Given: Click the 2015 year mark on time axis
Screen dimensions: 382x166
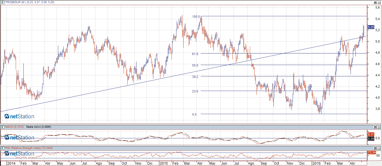Looking at the screenshot, I should (x=164, y=163).
